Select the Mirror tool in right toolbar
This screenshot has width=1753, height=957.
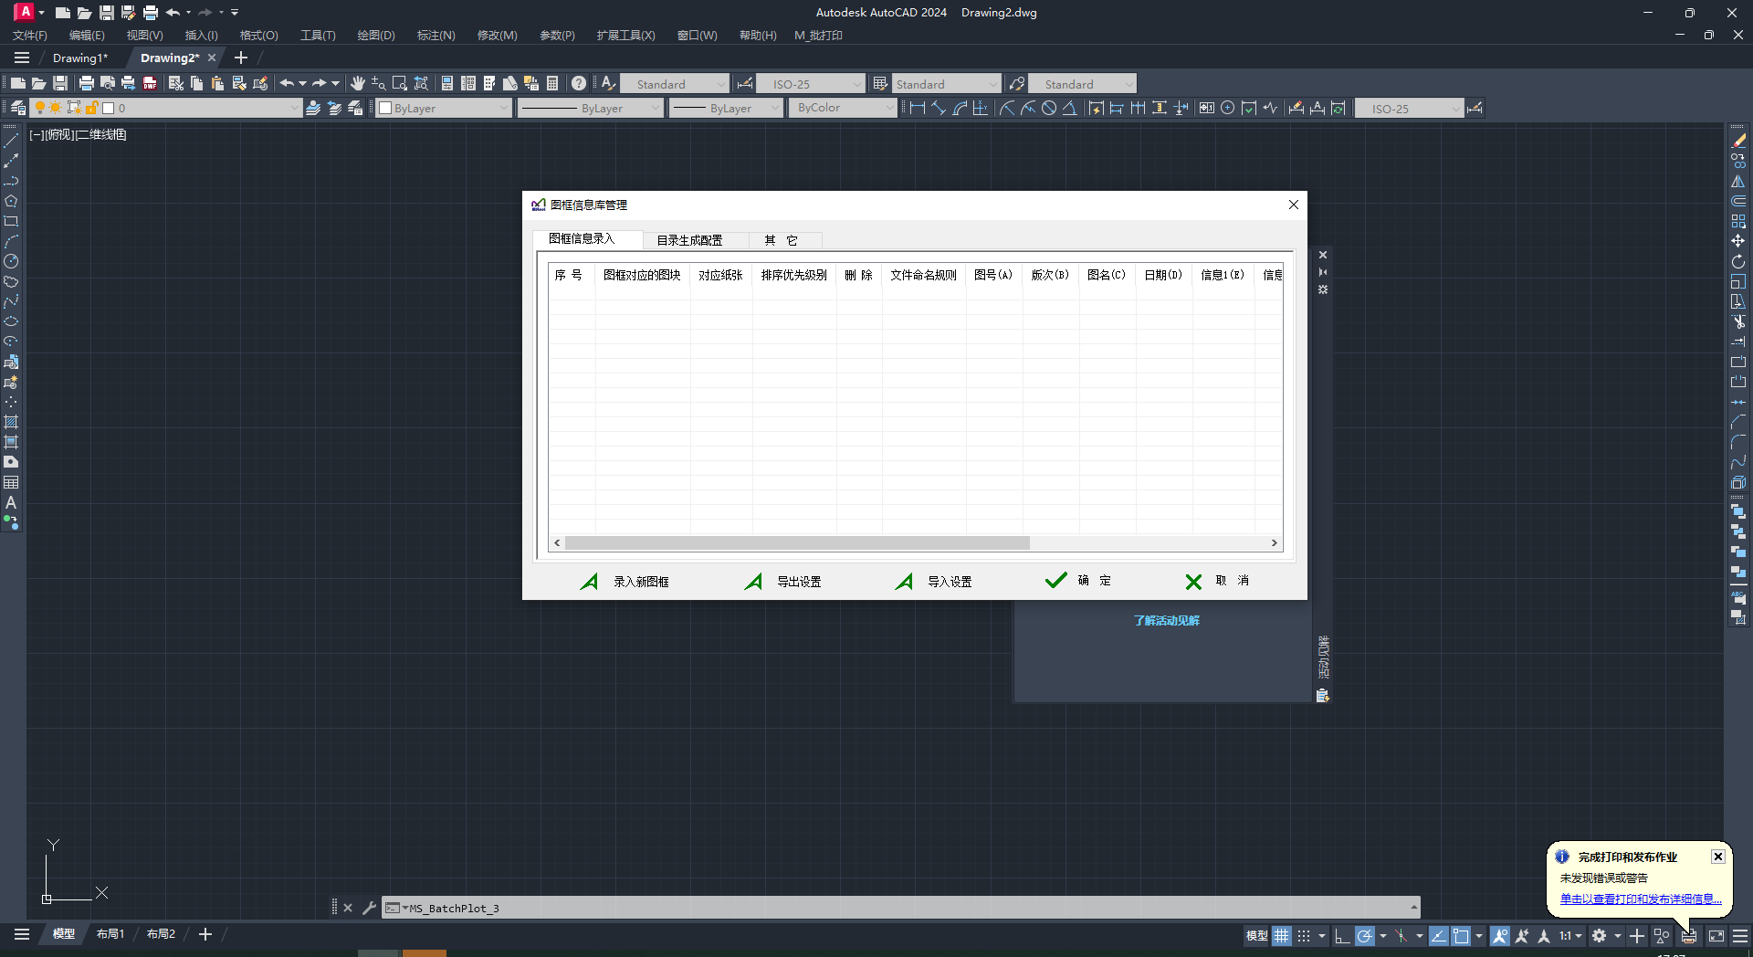1738,181
